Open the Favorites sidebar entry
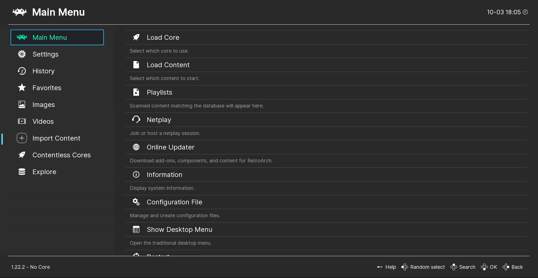Viewport: 538px width, 278px height. [x=47, y=88]
